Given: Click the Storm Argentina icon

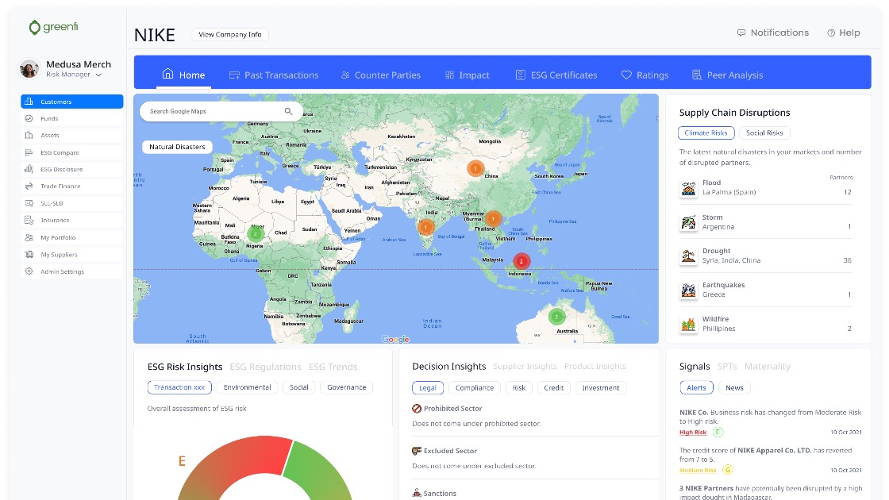Looking at the screenshot, I should click(688, 222).
